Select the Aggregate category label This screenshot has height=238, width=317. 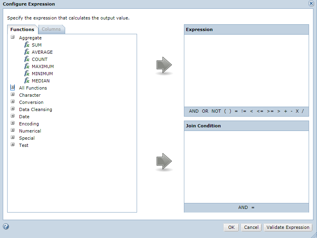coord(30,38)
